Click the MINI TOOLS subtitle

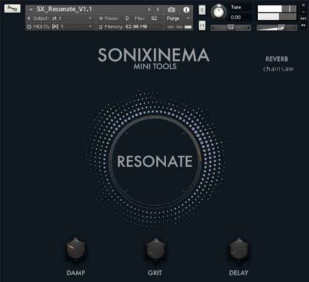(155, 67)
